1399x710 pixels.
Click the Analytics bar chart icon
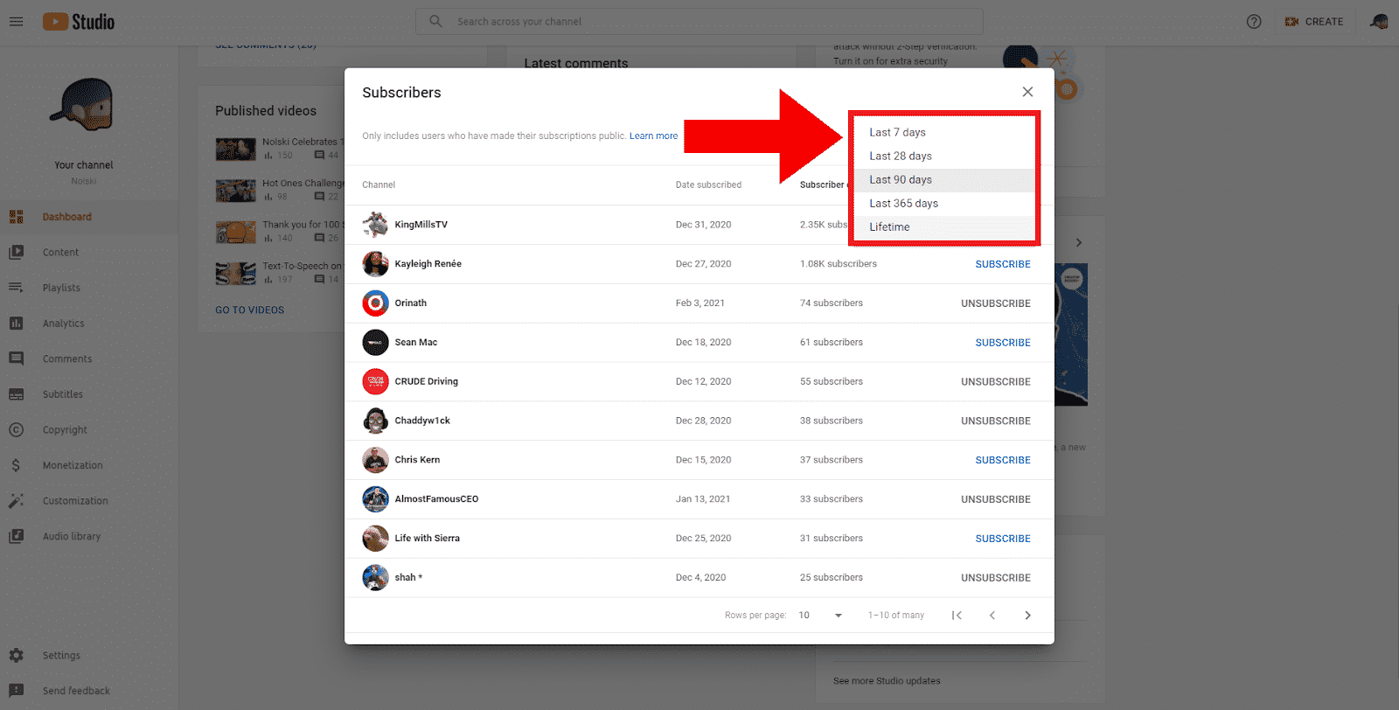pyautogui.click(x=16, y=324)
